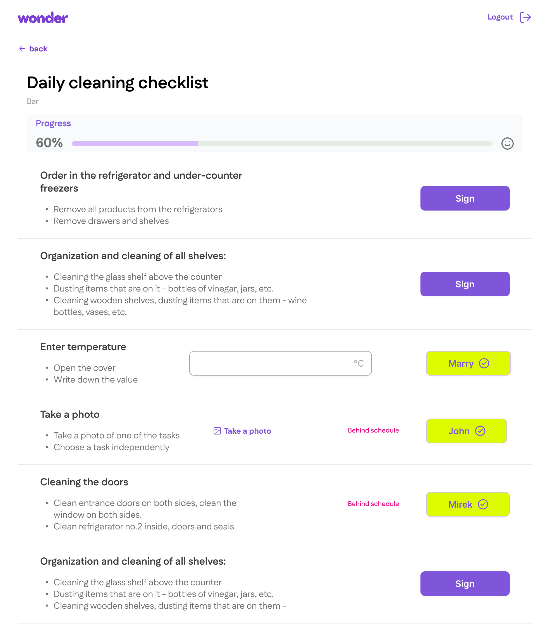Screen dimensions: 550x640
Task: Sign the refrigerator and freezers order task
Action: pyautogui.click(x=465, y=198)
